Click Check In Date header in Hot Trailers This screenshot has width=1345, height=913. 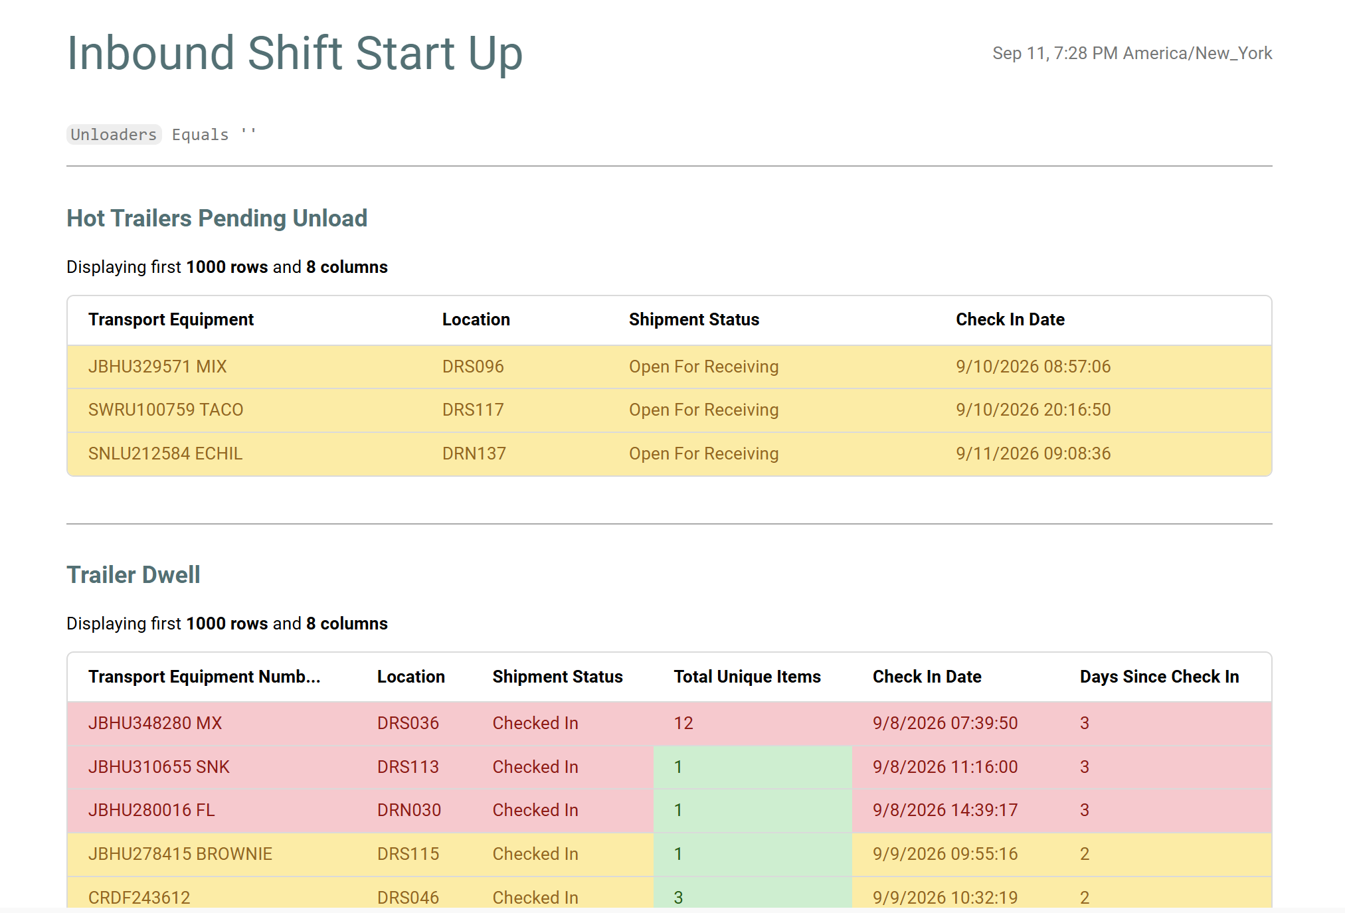[x=1010, y=319]
